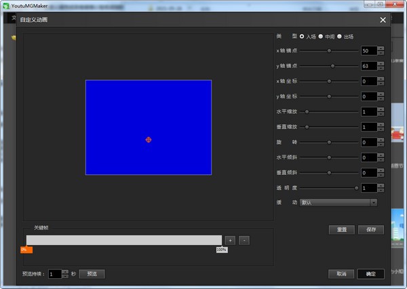Screen dimensions: 407x289
Task: Click the 预览 preview button
Action: (92, 274)
